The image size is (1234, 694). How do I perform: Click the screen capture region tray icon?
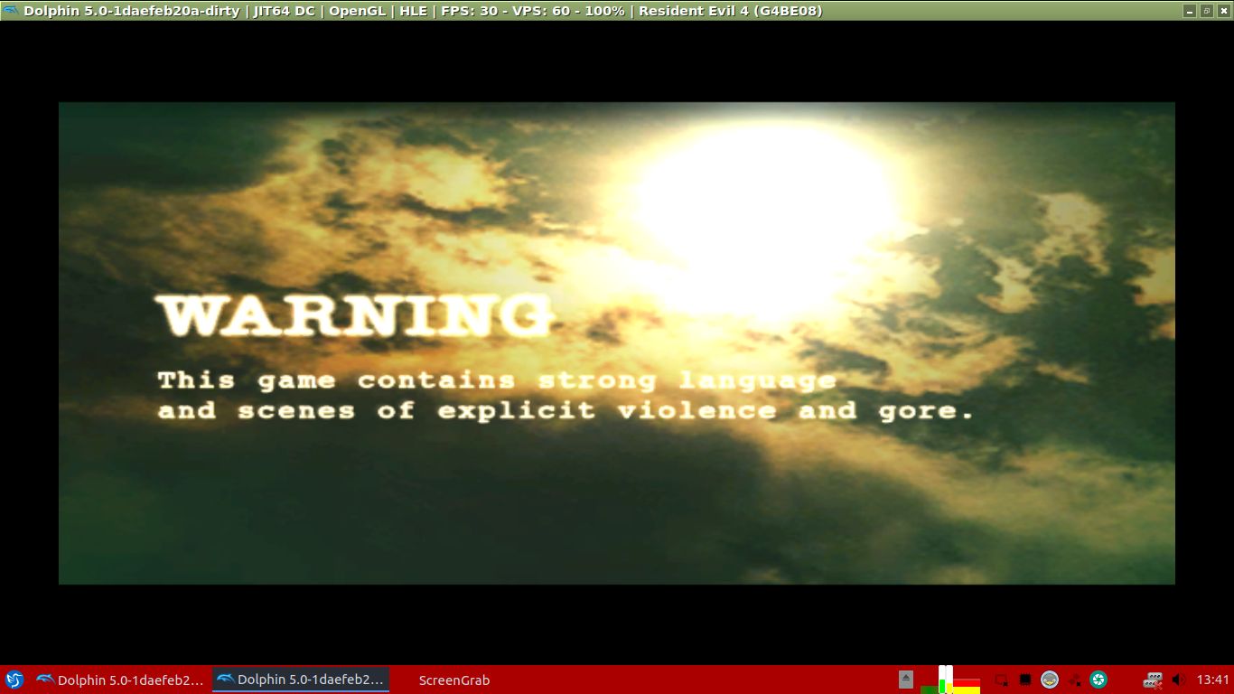(x=1001, y=680)
